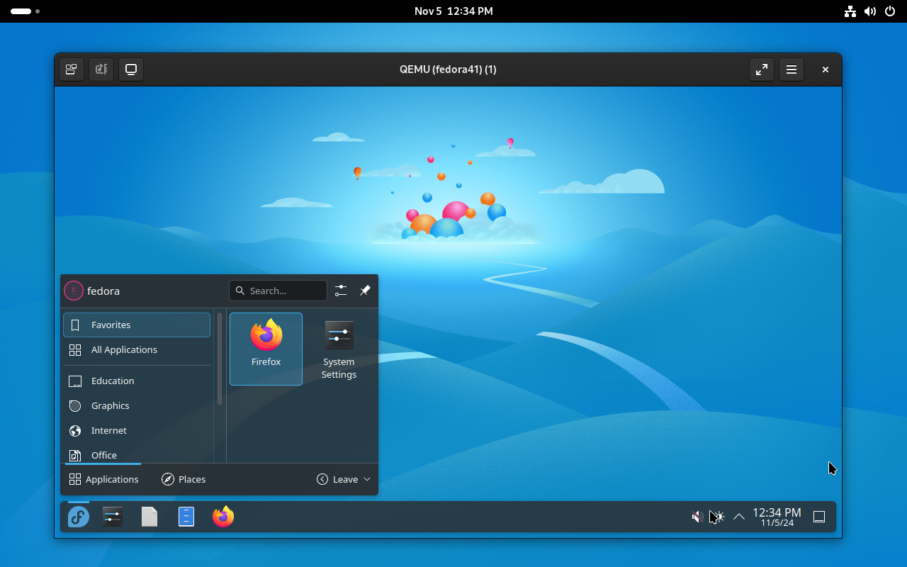Click the QEMU display/monitor toolbar icon

pyautogui.click(x=131, y=69)
